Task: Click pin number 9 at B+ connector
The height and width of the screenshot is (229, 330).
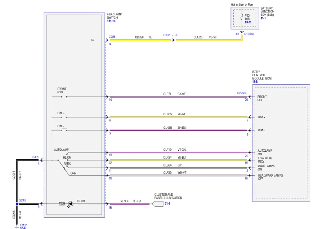Action: pyautogui.click(x=110, y=44)
